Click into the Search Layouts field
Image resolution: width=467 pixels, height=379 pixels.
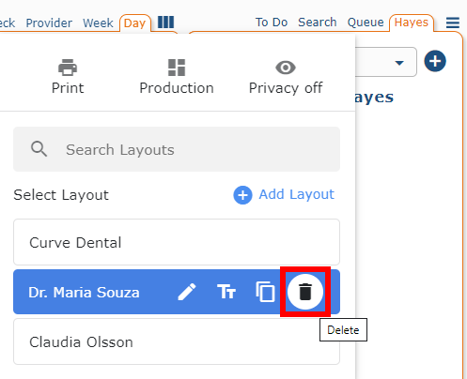177,149
